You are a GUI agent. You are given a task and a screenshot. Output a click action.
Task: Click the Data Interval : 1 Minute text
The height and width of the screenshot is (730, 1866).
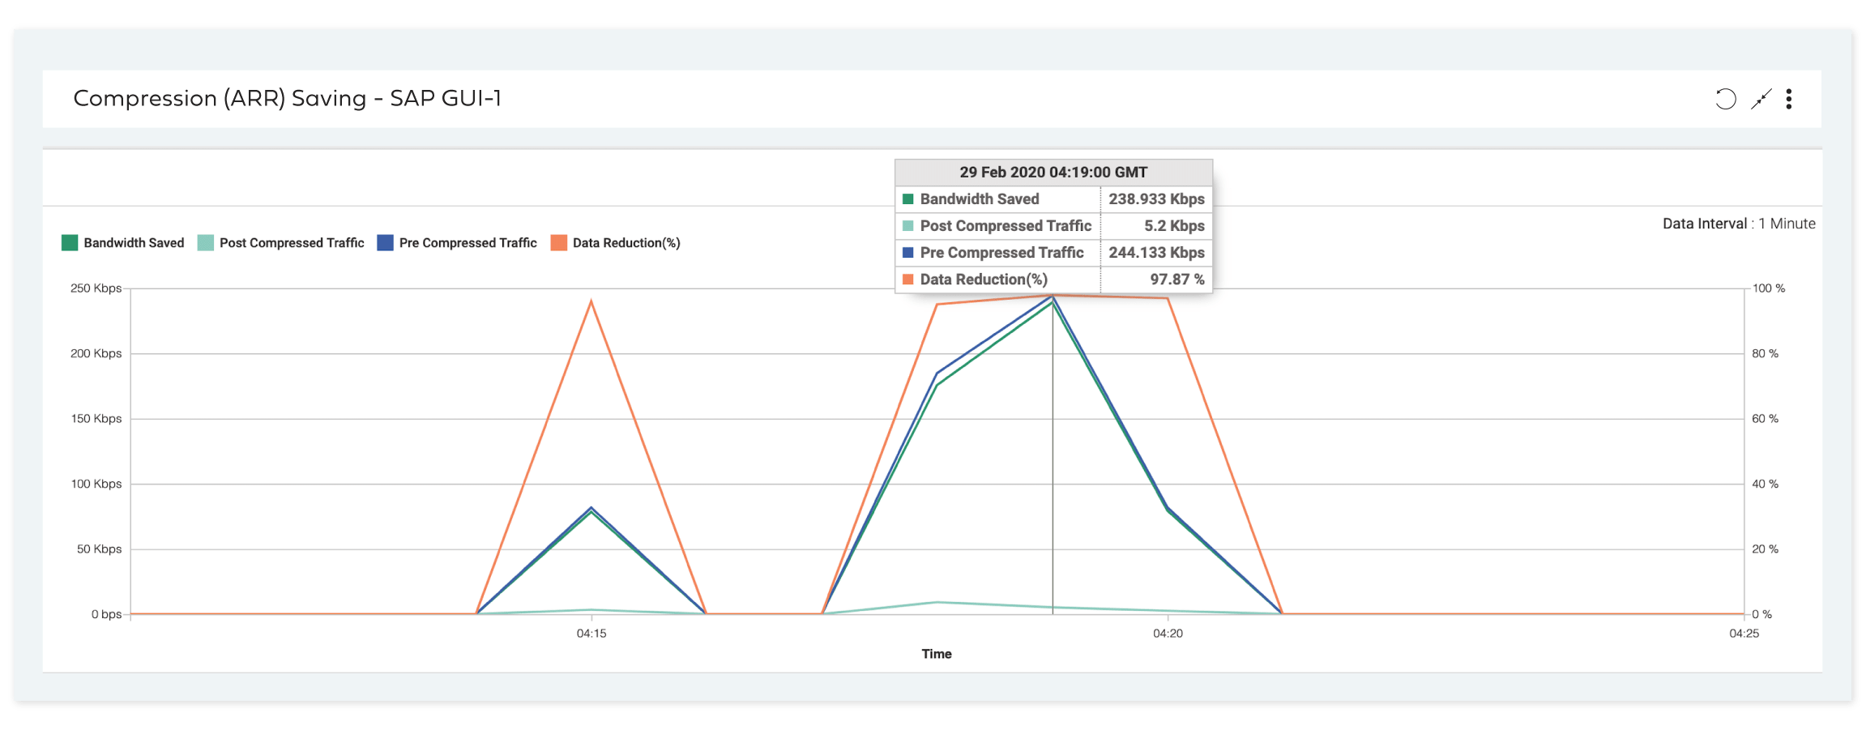[x=1739, y=224]
